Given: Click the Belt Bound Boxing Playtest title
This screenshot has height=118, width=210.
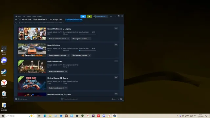Looking at the screenshot, I should pos(59,94).
